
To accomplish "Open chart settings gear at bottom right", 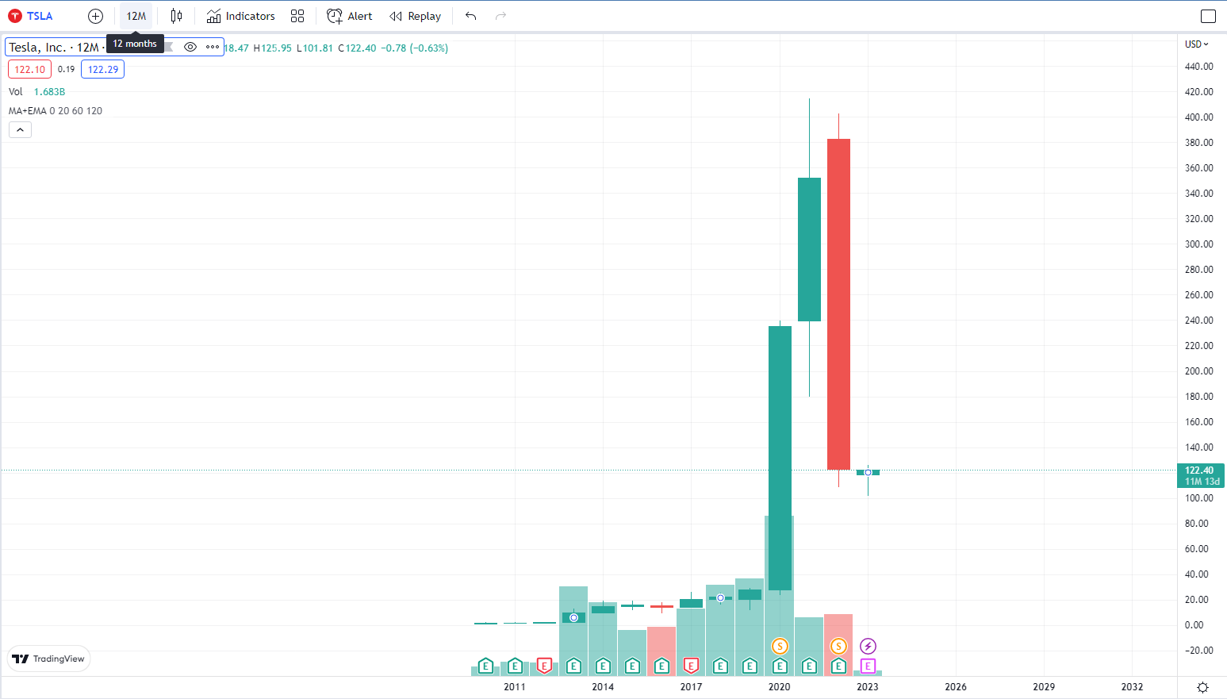I will [x=1202, y=687].
